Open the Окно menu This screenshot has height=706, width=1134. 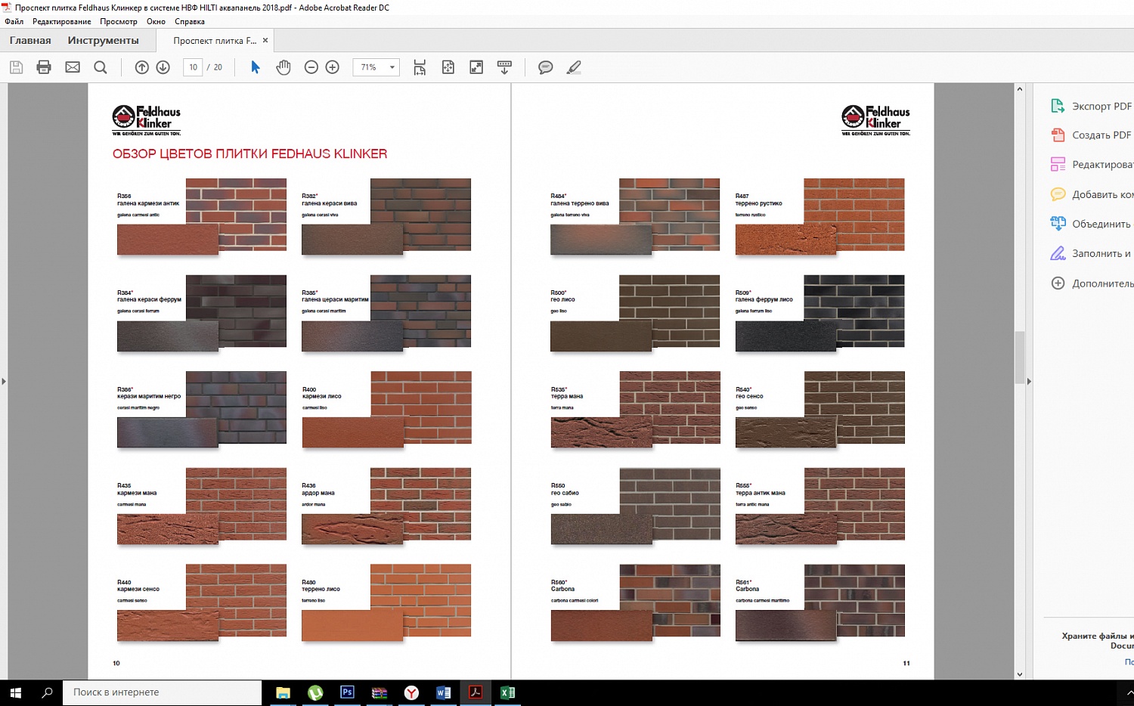coord(156,21)
